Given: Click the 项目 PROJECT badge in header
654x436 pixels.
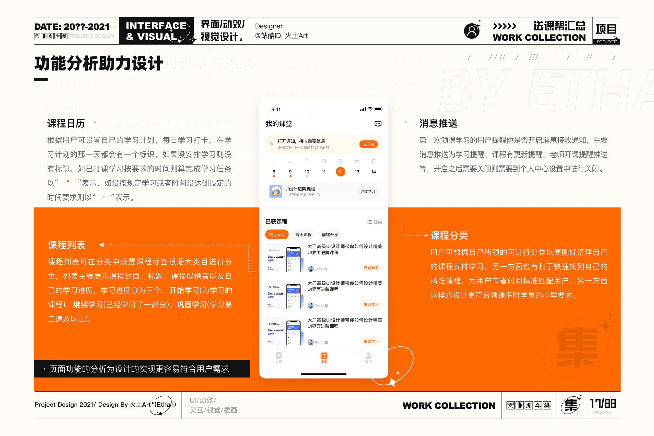Looking at the screenshot, I should [606, 31].
